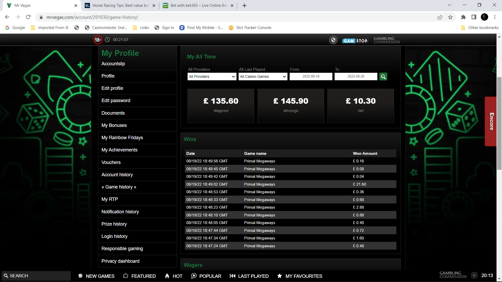The image size is (502, 282).
Task: Open My Bonuses
Action: tap(114, 125)
